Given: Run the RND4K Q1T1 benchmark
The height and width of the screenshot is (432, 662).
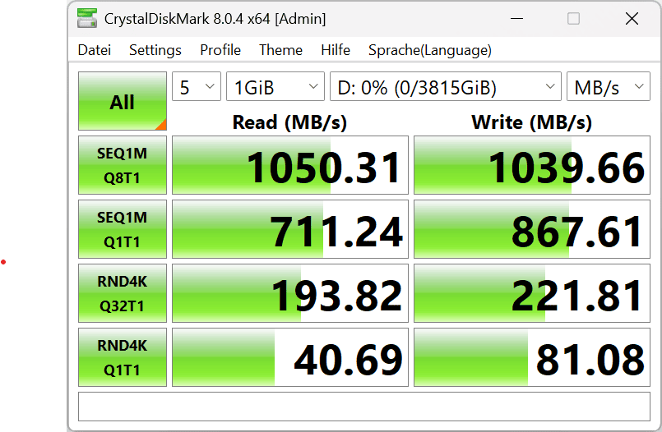Looking at the screenshot, I should click(x=122, y=357).
